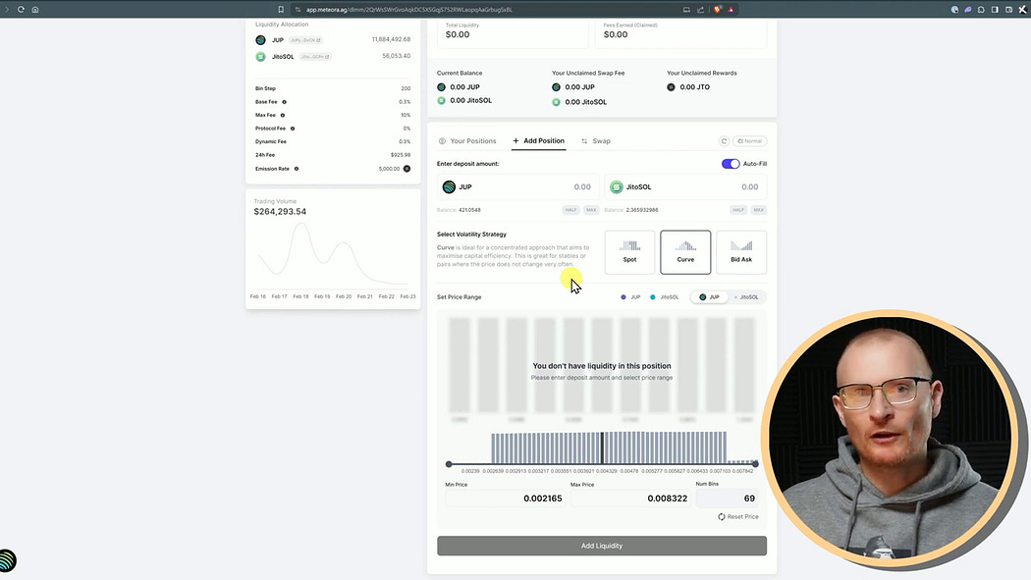Viewport: 1031px width, 580px height.
Task: Select the Spot volatility strategy
Action: [x=630, y=252]
